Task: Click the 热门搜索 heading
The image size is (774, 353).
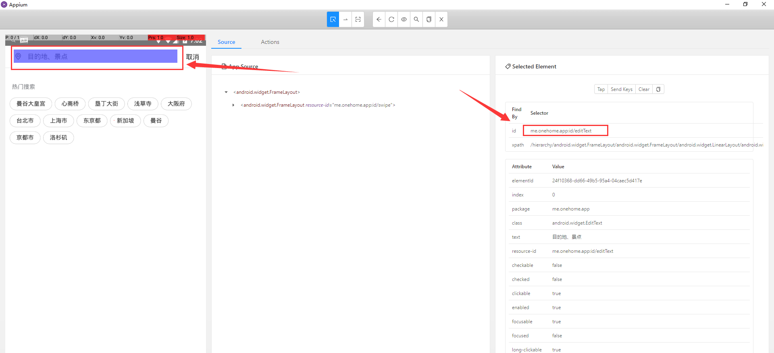Action: point(23,87)
